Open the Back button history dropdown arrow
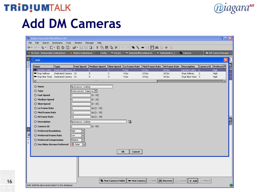 click(32, 47)
